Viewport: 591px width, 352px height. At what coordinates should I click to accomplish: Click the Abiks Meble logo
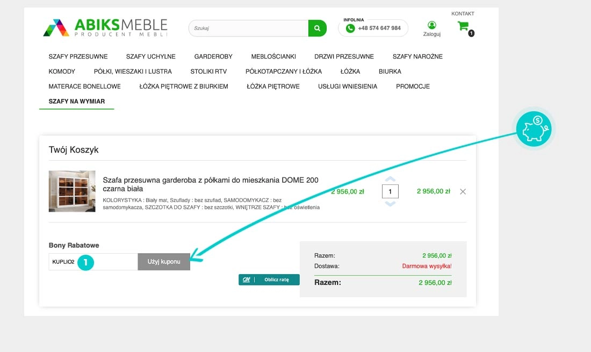105,27
